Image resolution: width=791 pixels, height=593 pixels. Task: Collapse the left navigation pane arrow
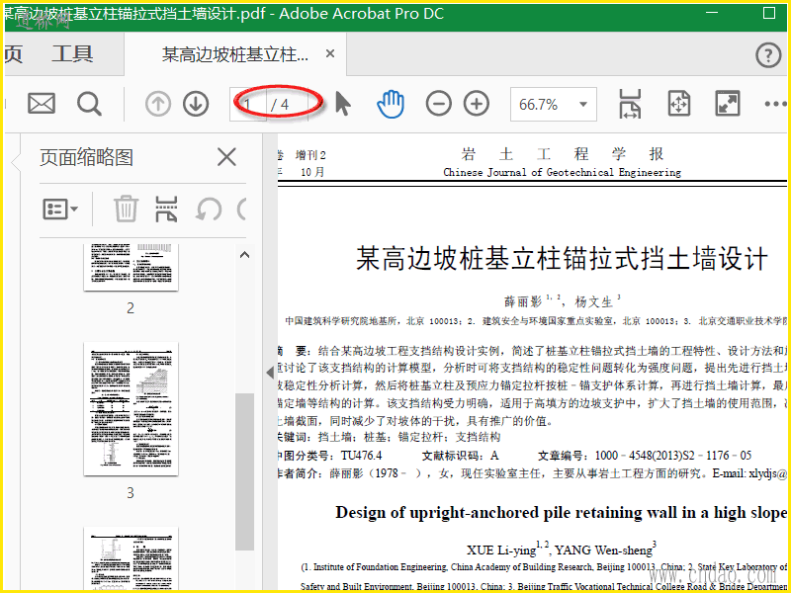click(x=270, y=373)
